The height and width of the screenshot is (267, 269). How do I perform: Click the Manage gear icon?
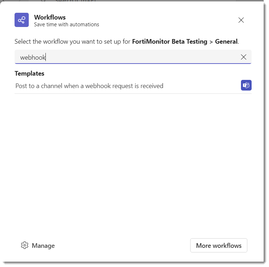pyautogui.click(x=24, y=245)
